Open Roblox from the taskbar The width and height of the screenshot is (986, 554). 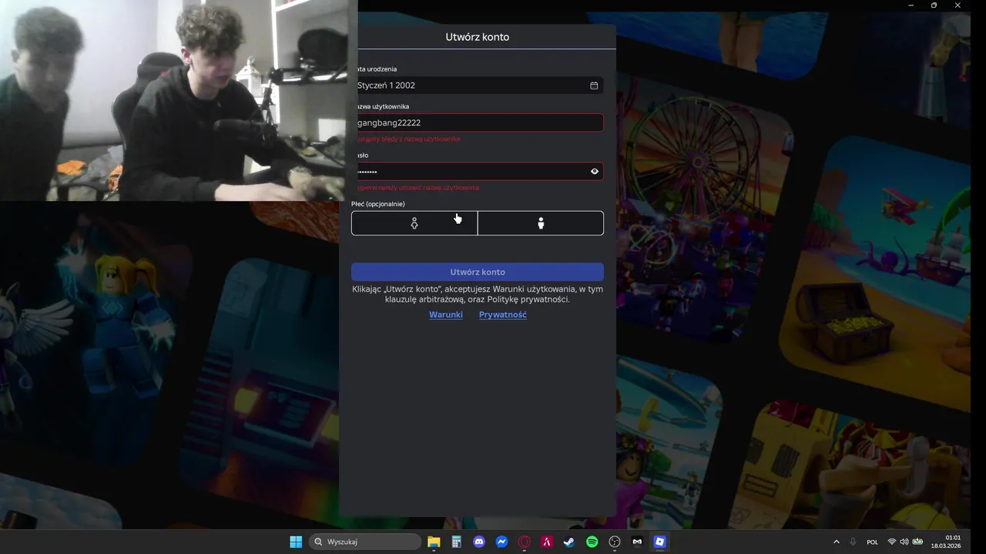click(659, 542)
